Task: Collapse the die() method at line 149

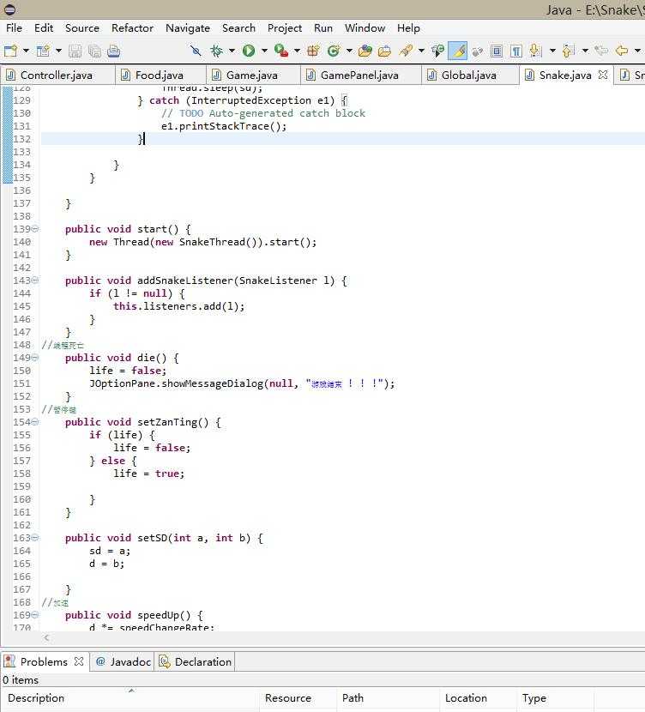Action: click(35, 358)
